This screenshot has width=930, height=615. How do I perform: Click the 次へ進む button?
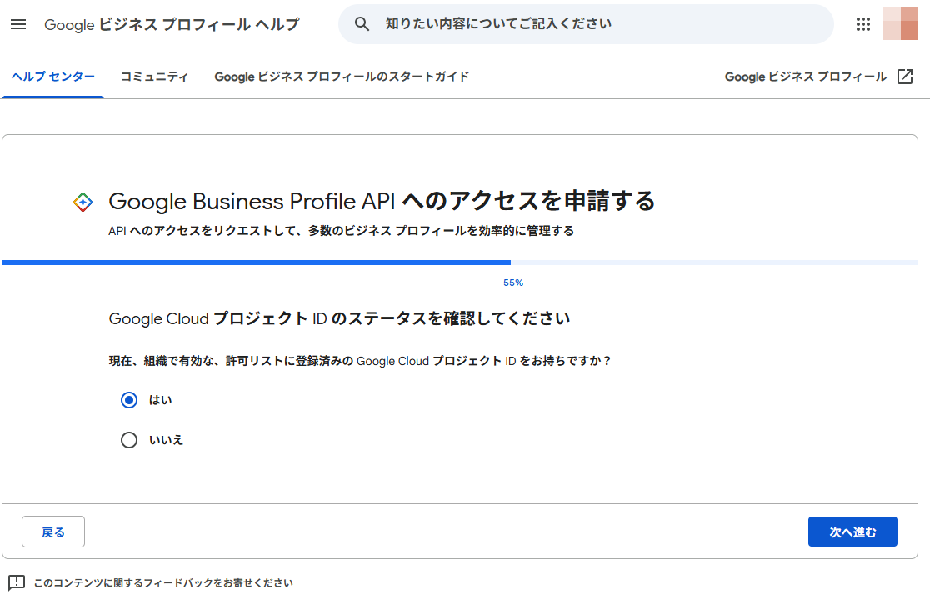[x=852, y=532]
